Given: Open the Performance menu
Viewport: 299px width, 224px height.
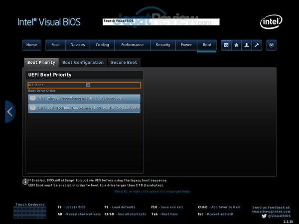Looking at the screenshot, I should click(132, 45).
